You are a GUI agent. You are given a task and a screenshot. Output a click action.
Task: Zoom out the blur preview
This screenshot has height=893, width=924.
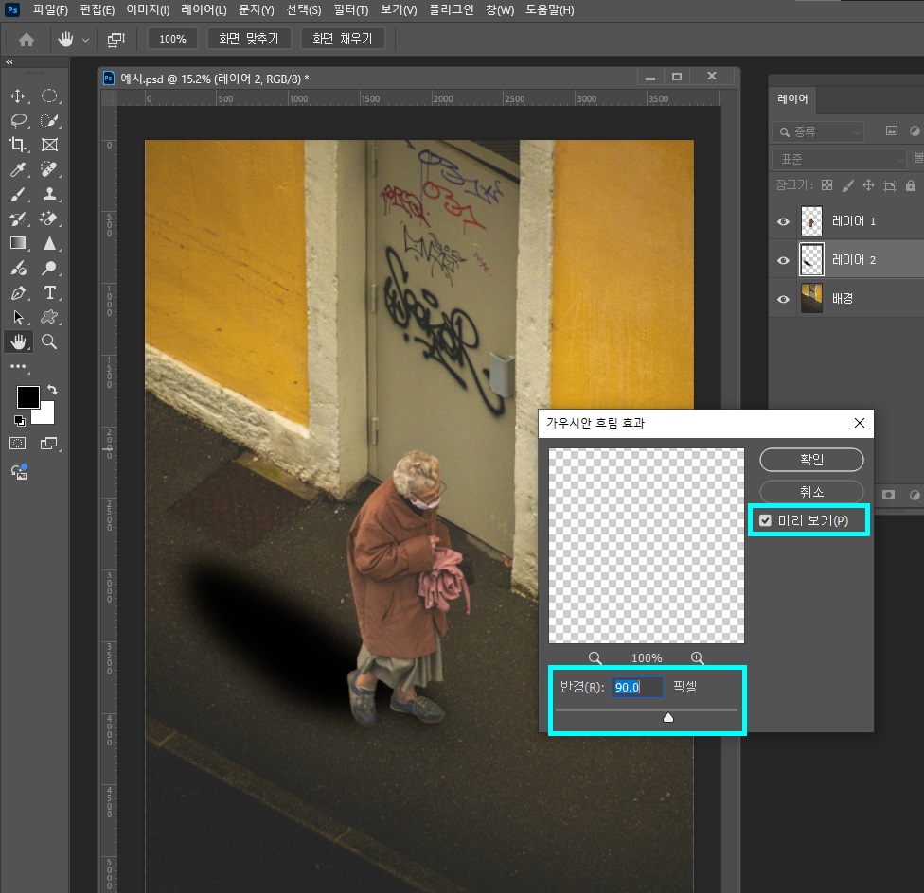pos(595,658)
